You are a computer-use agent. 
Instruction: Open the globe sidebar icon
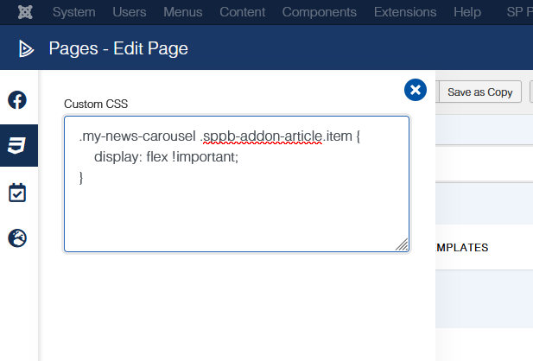coord(17,238)
